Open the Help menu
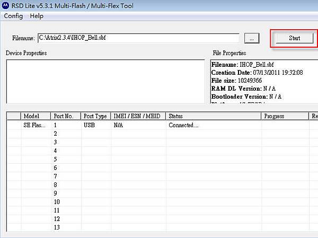This screenshot has width=318, height=238. click(37, 16)
